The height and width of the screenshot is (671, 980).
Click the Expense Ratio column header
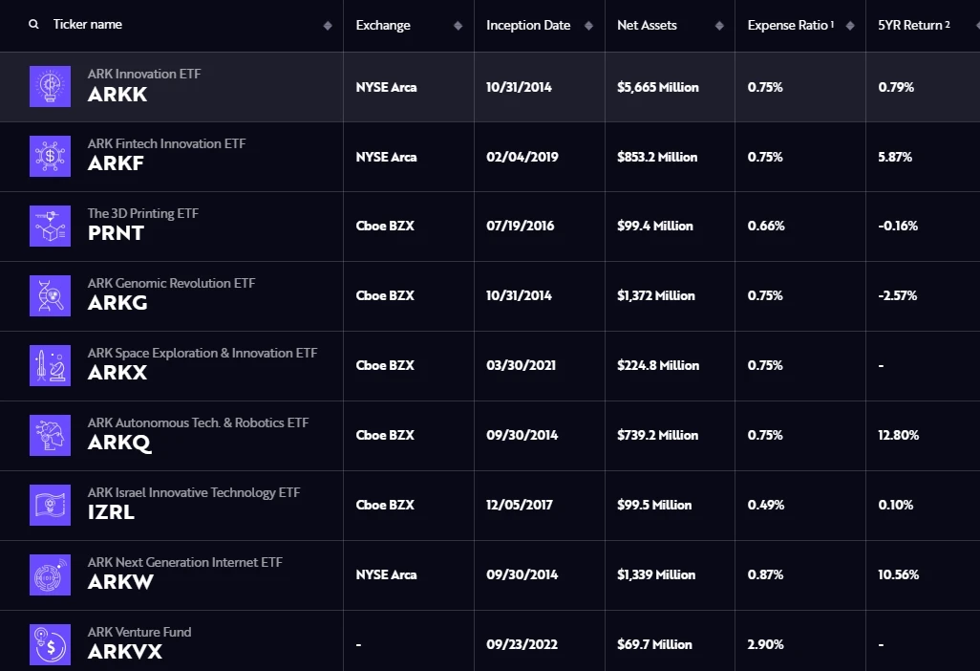[791, 26]
